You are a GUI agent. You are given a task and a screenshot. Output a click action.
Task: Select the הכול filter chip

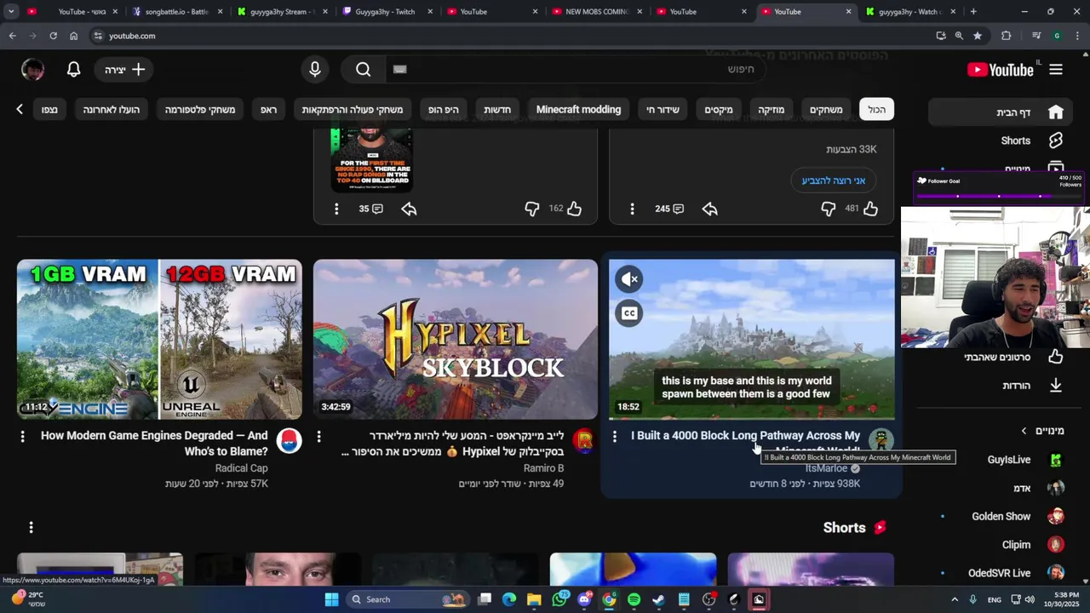coord(876,110)
